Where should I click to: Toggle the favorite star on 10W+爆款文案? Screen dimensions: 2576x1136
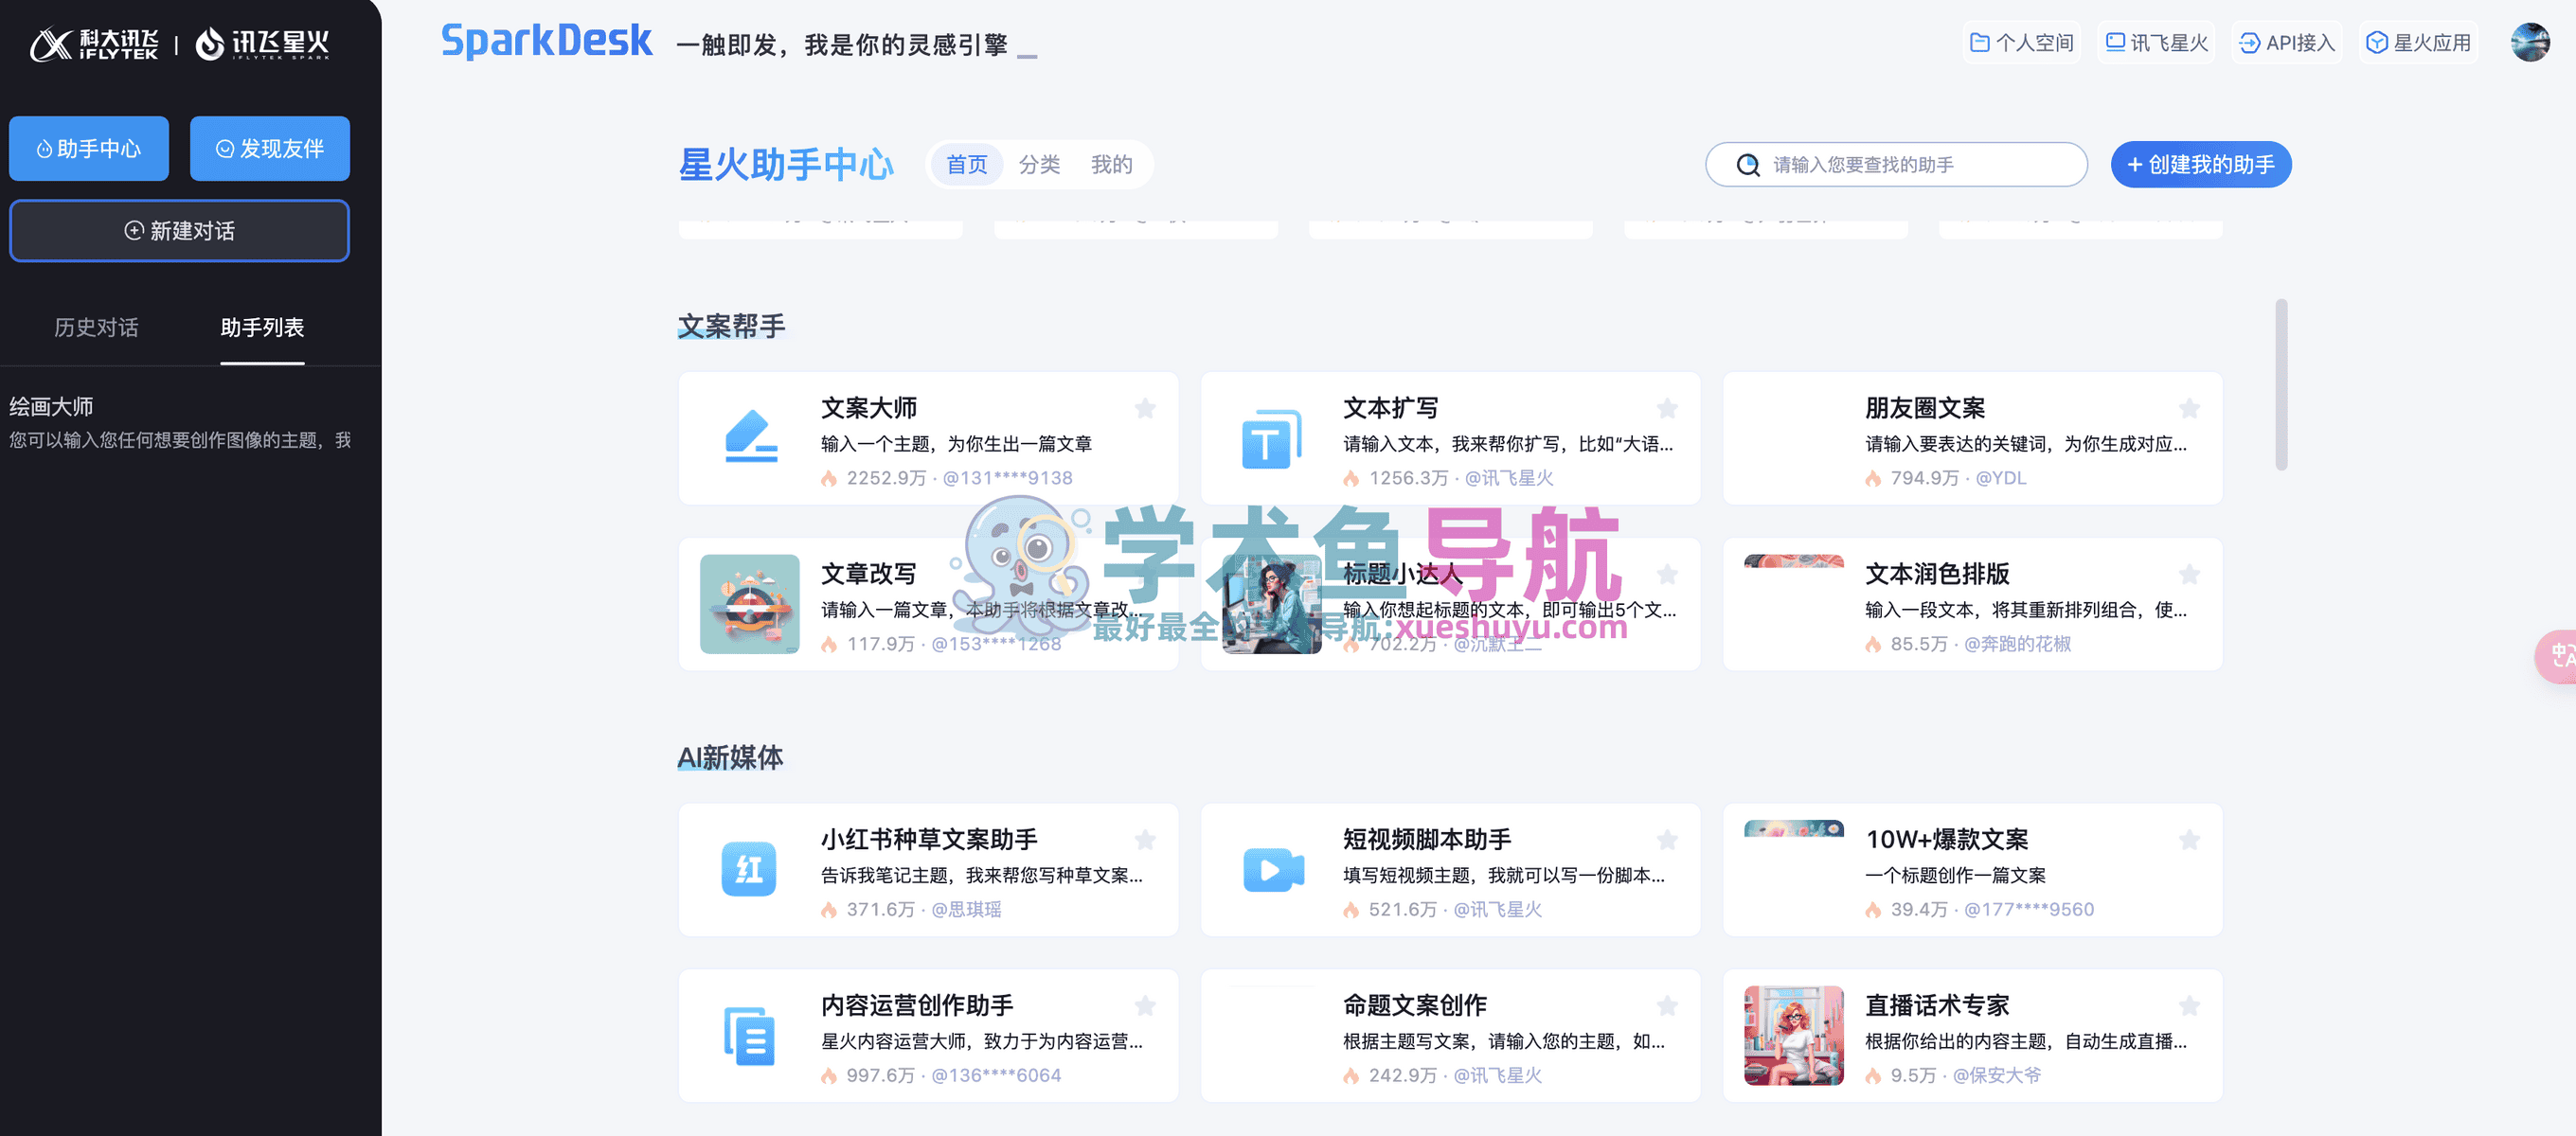tap(2189, 840)
